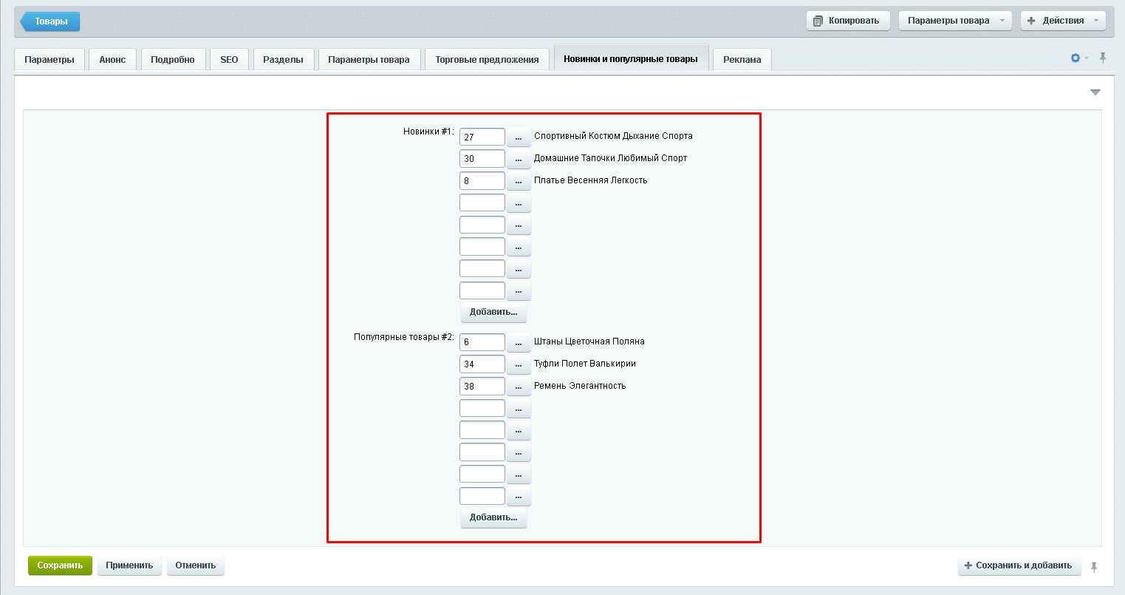Viewport: 1125px width, 595px height.
Task: Click the input field containing 27
Action: click(482, 137)
